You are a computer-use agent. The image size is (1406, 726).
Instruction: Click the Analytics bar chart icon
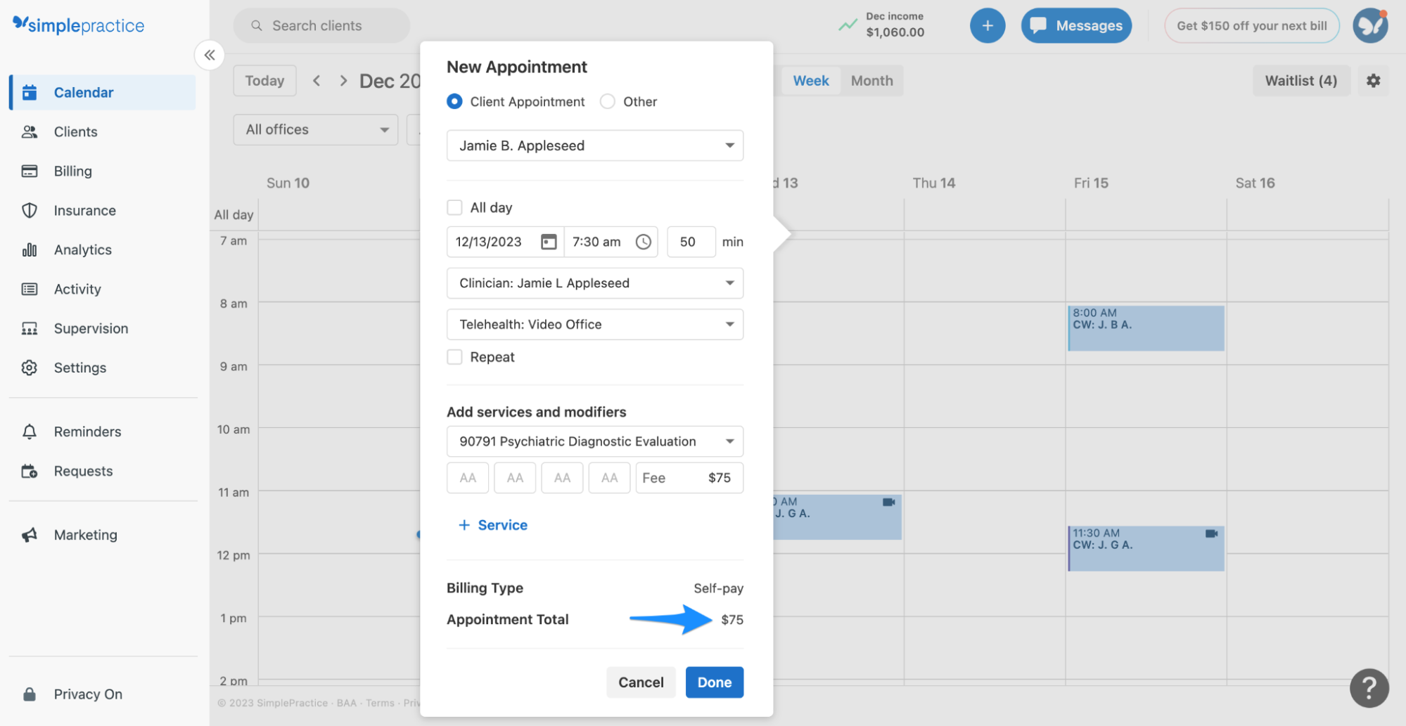[30, 249]
